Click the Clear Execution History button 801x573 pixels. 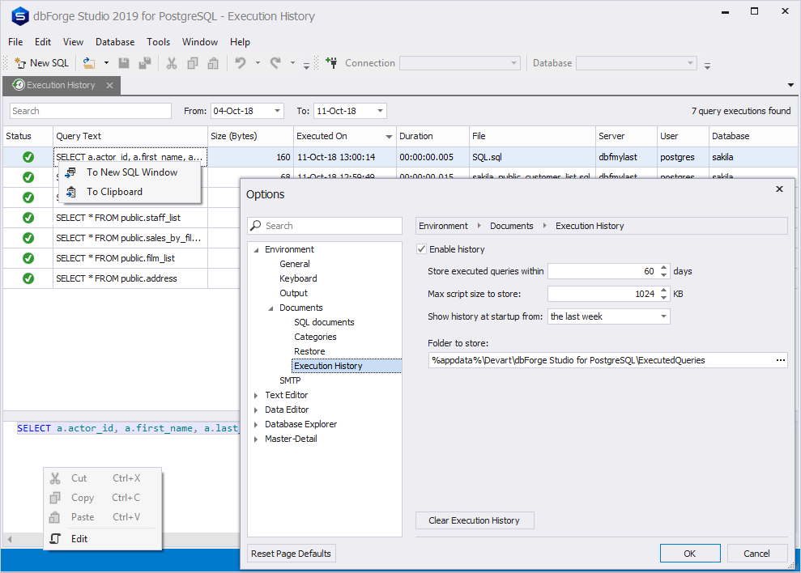click(x=475, y=521)
